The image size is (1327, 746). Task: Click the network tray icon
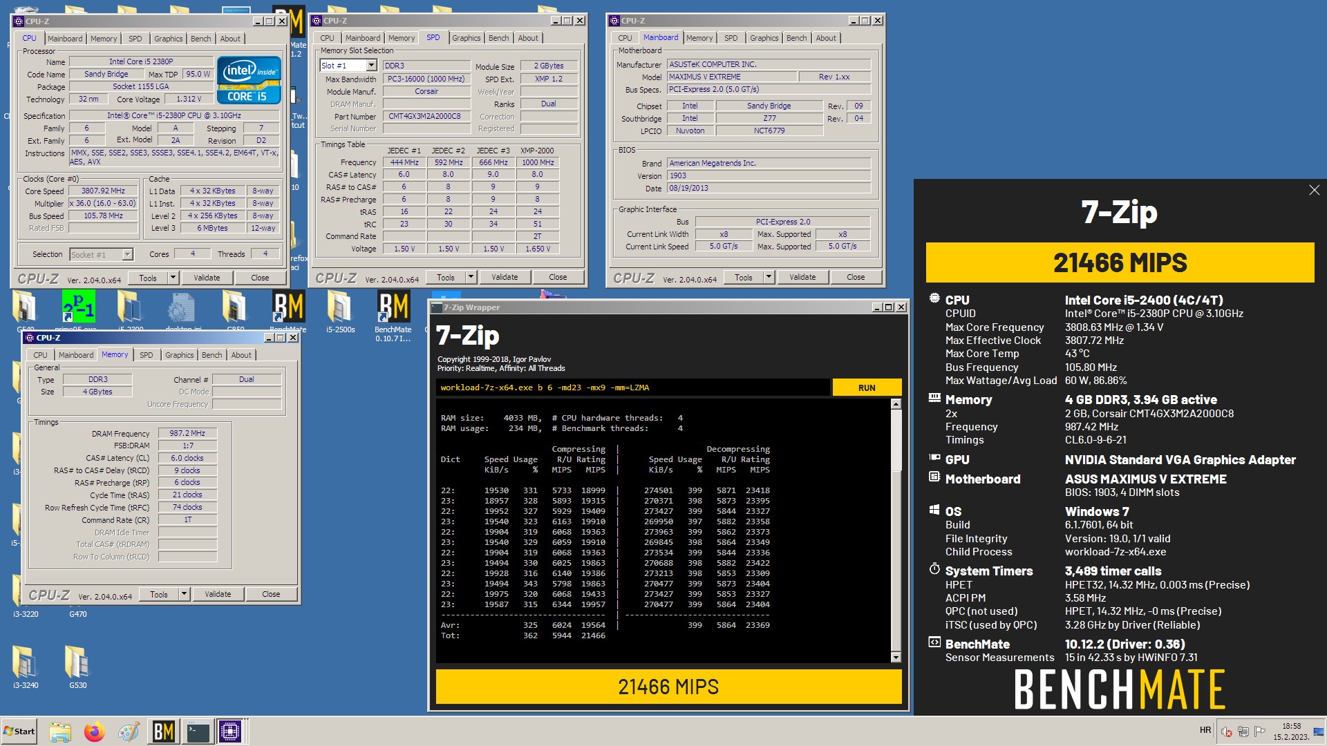1243,731
